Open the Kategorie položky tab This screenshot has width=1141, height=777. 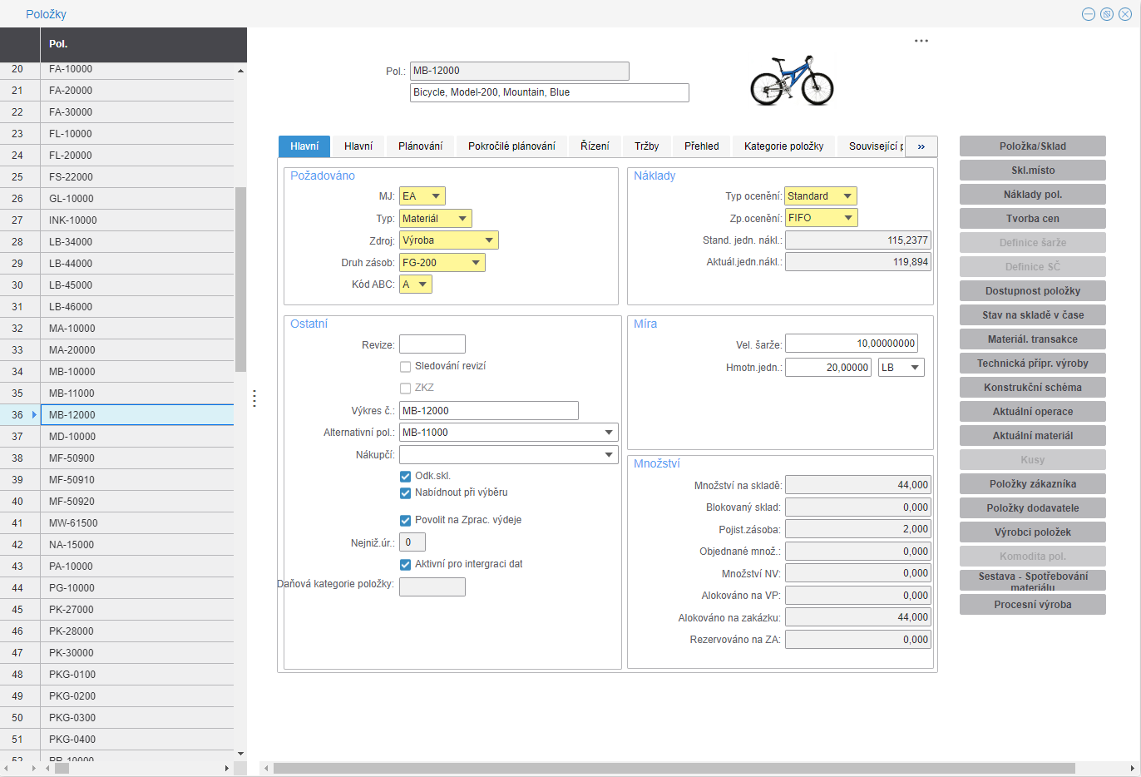coord(783,146)
